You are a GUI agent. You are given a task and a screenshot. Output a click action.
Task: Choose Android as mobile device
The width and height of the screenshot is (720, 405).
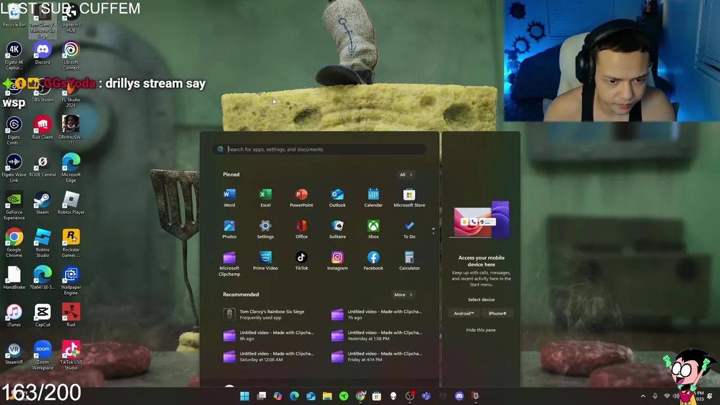tap(464, 313)
